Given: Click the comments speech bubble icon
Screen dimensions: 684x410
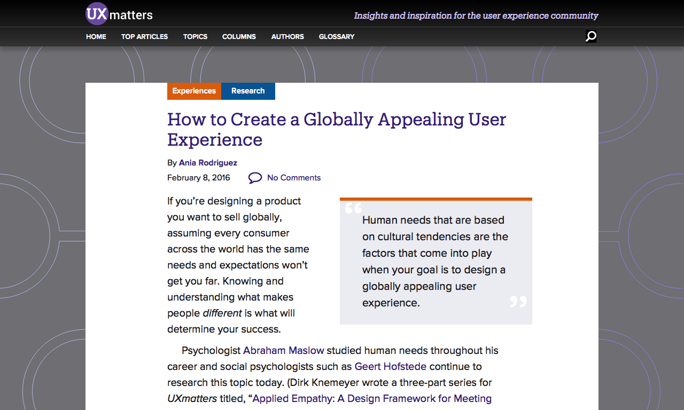Looking at the screenshot, I should (255, 178).
